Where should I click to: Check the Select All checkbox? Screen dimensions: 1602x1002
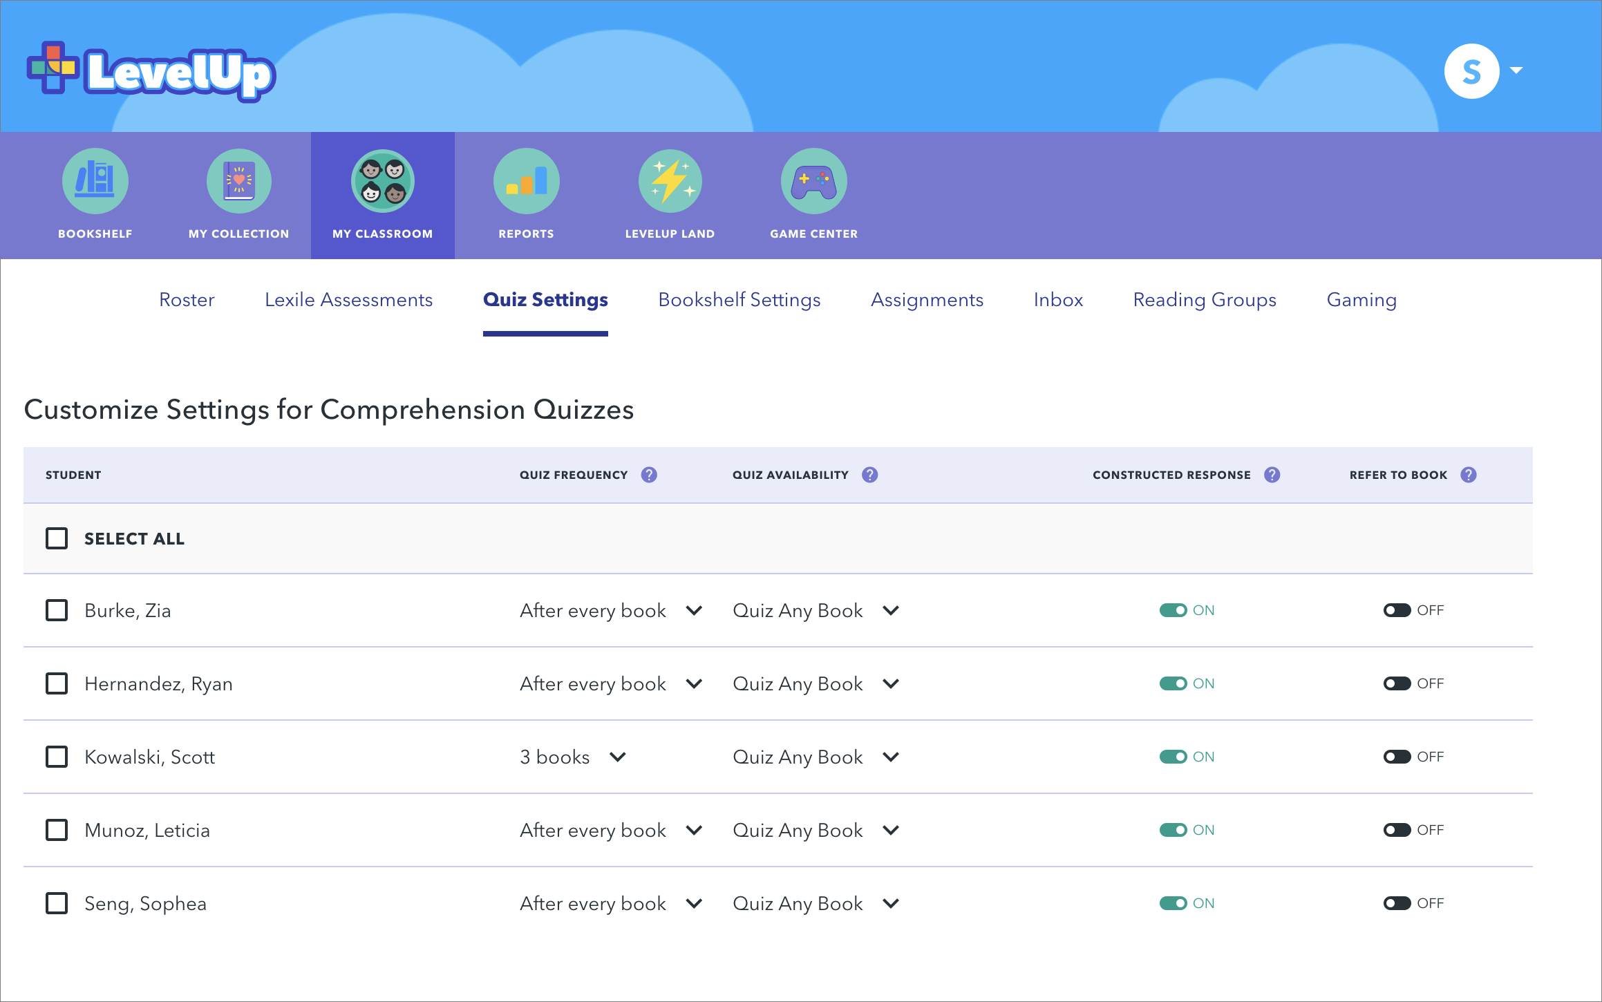tap(57, 538)
